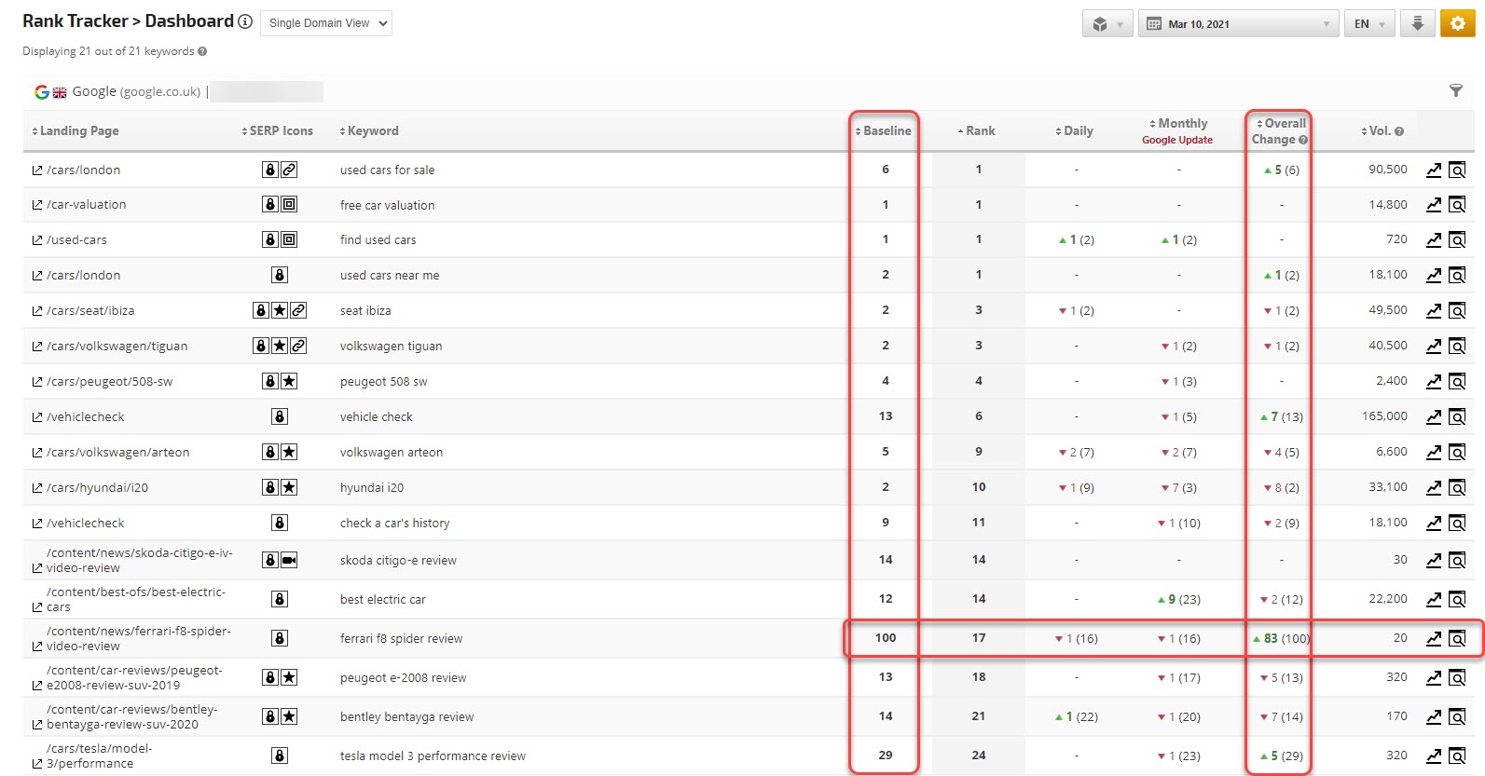
Task: View SERP preview for skoda citigo-e review
Action: coord(1457,560)
